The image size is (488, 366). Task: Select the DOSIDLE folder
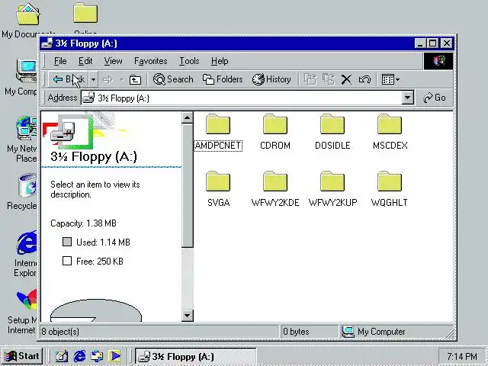coord(332,132)
